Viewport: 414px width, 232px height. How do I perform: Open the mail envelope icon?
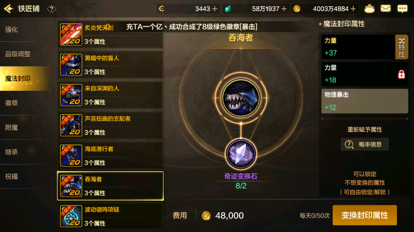(386, 9)
